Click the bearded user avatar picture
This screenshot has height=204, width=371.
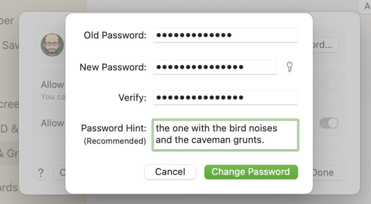tap(52, 45)
